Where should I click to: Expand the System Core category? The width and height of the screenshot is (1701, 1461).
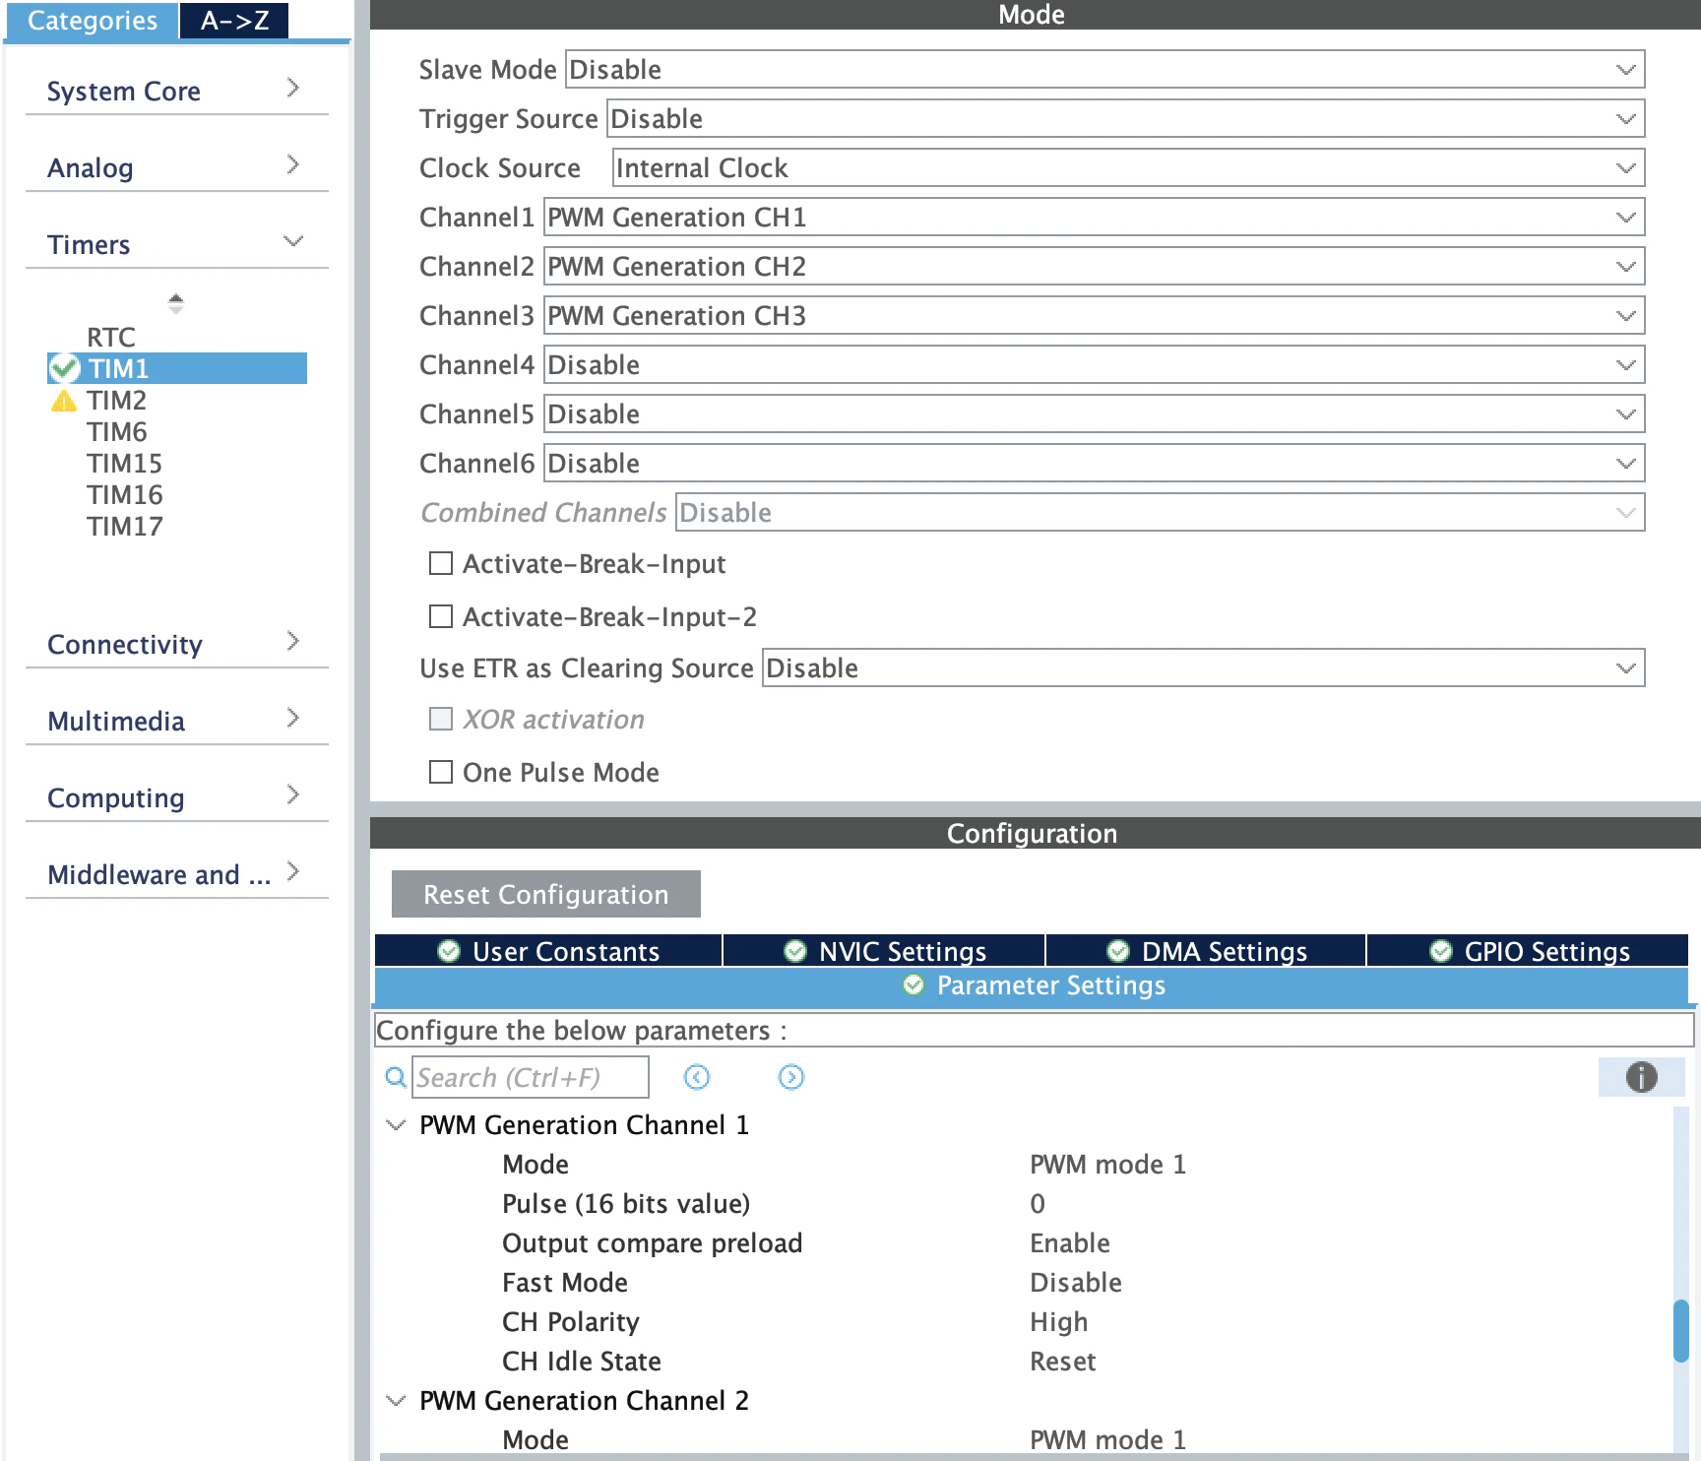point(175,91)
